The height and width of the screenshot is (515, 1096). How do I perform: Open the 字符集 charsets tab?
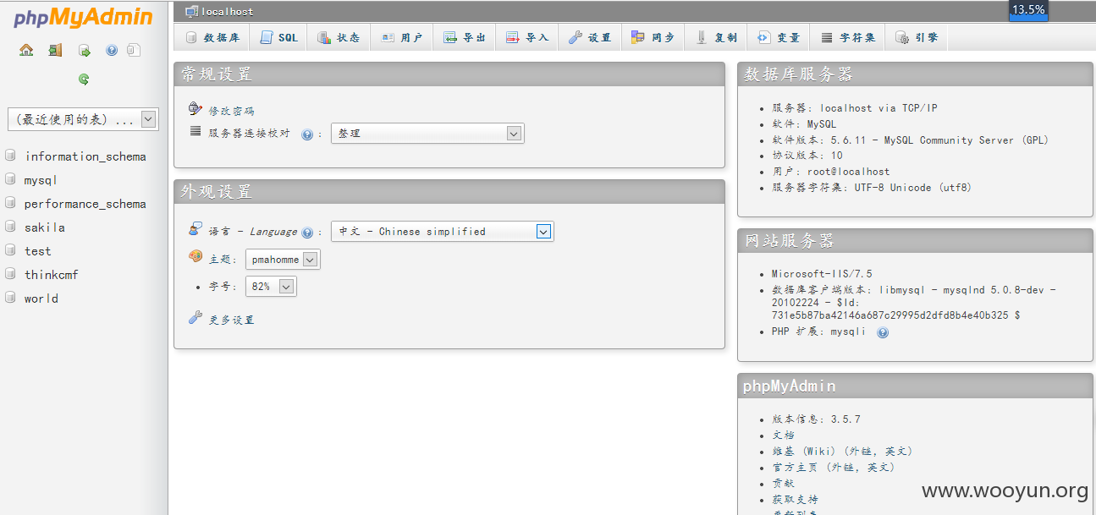pyautogui.click(x=848, y=37)
